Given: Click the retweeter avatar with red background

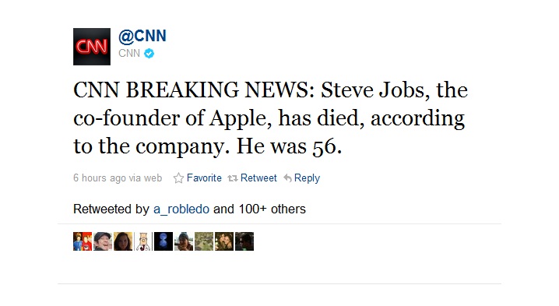Looking at the screenshot, I should [83, 241].
